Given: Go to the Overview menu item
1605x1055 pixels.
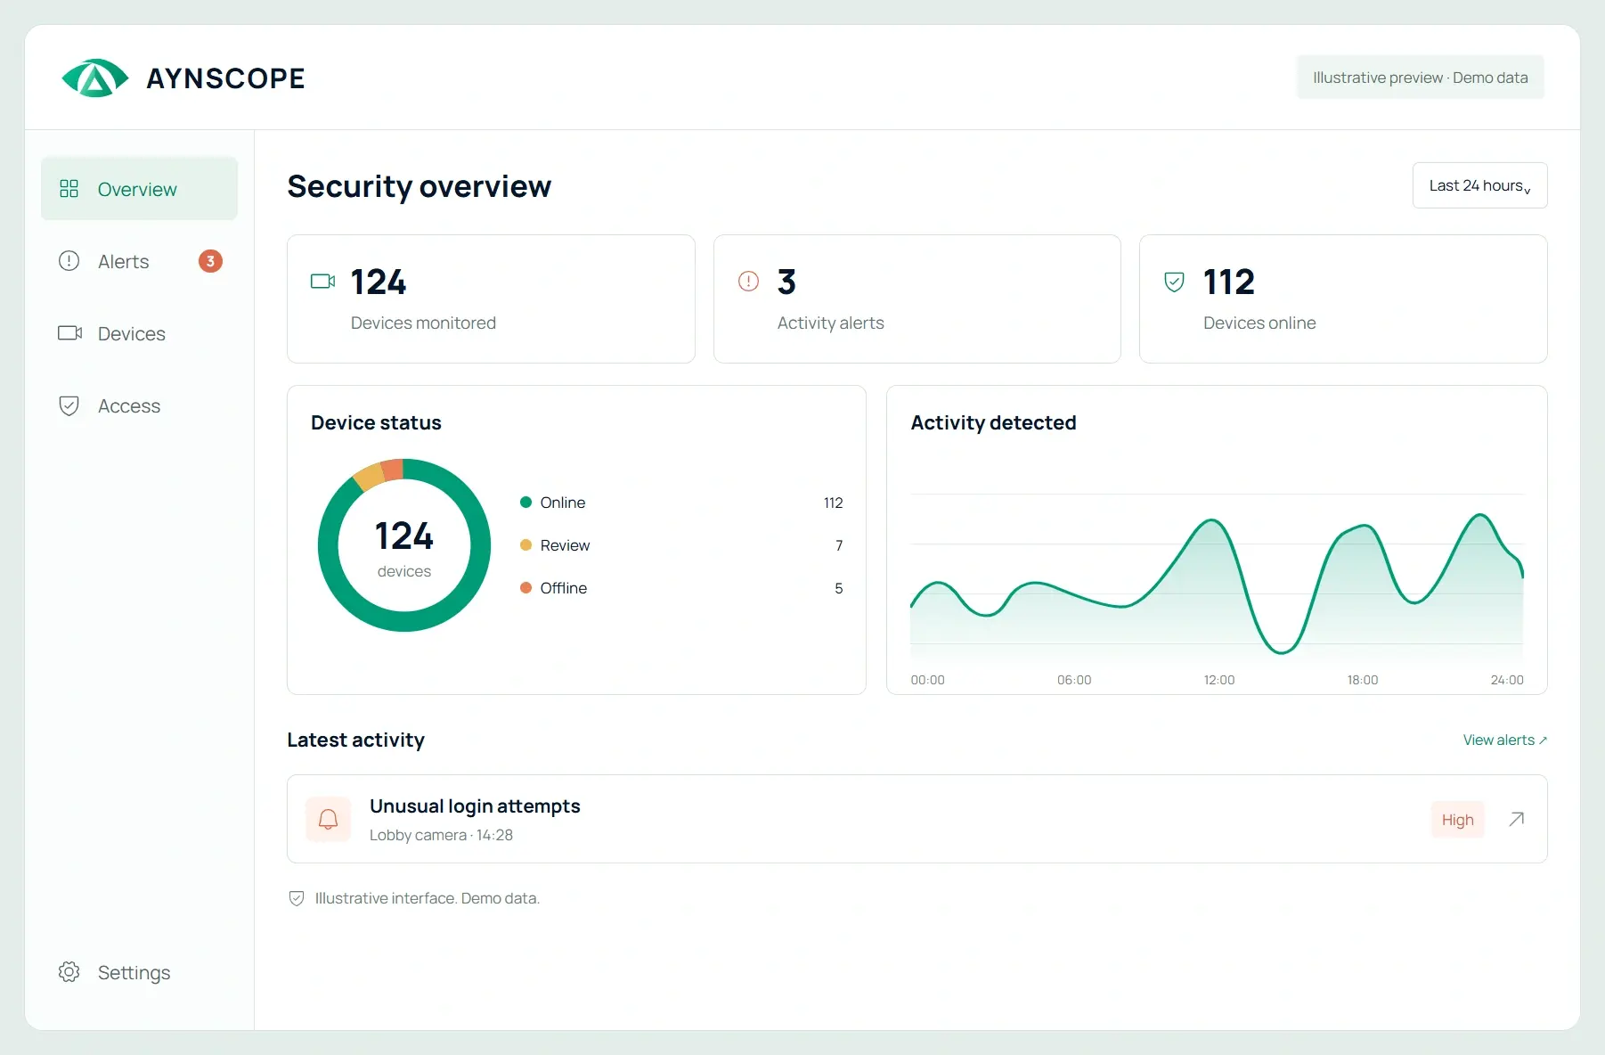Looking at the screenshot, I should pos(139,189).
